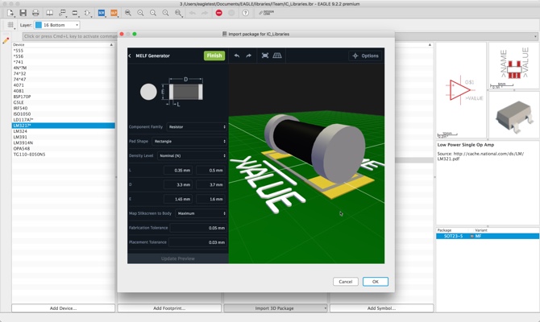Open the Density Level dropdown
The image size is (540, 322).
(192, 156)
